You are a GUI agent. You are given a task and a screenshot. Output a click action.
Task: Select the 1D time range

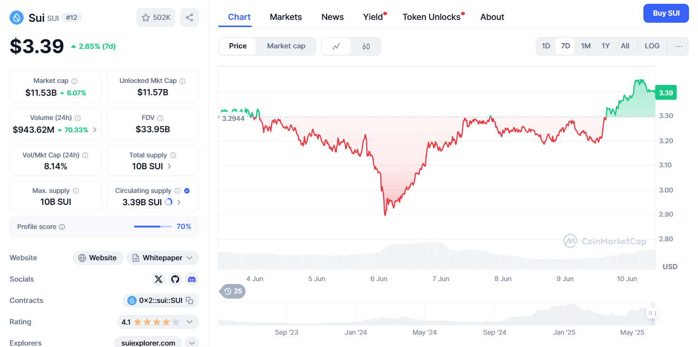click(546, 46)
